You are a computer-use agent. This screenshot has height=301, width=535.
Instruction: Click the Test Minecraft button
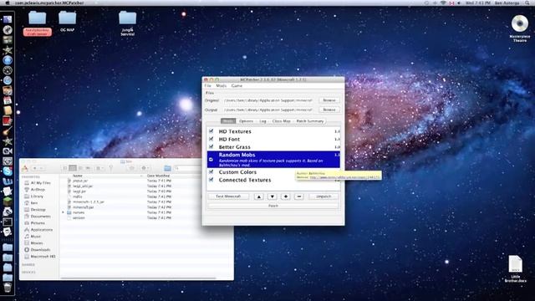click(228, 196)
